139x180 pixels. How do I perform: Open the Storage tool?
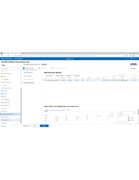coord(5,111)
